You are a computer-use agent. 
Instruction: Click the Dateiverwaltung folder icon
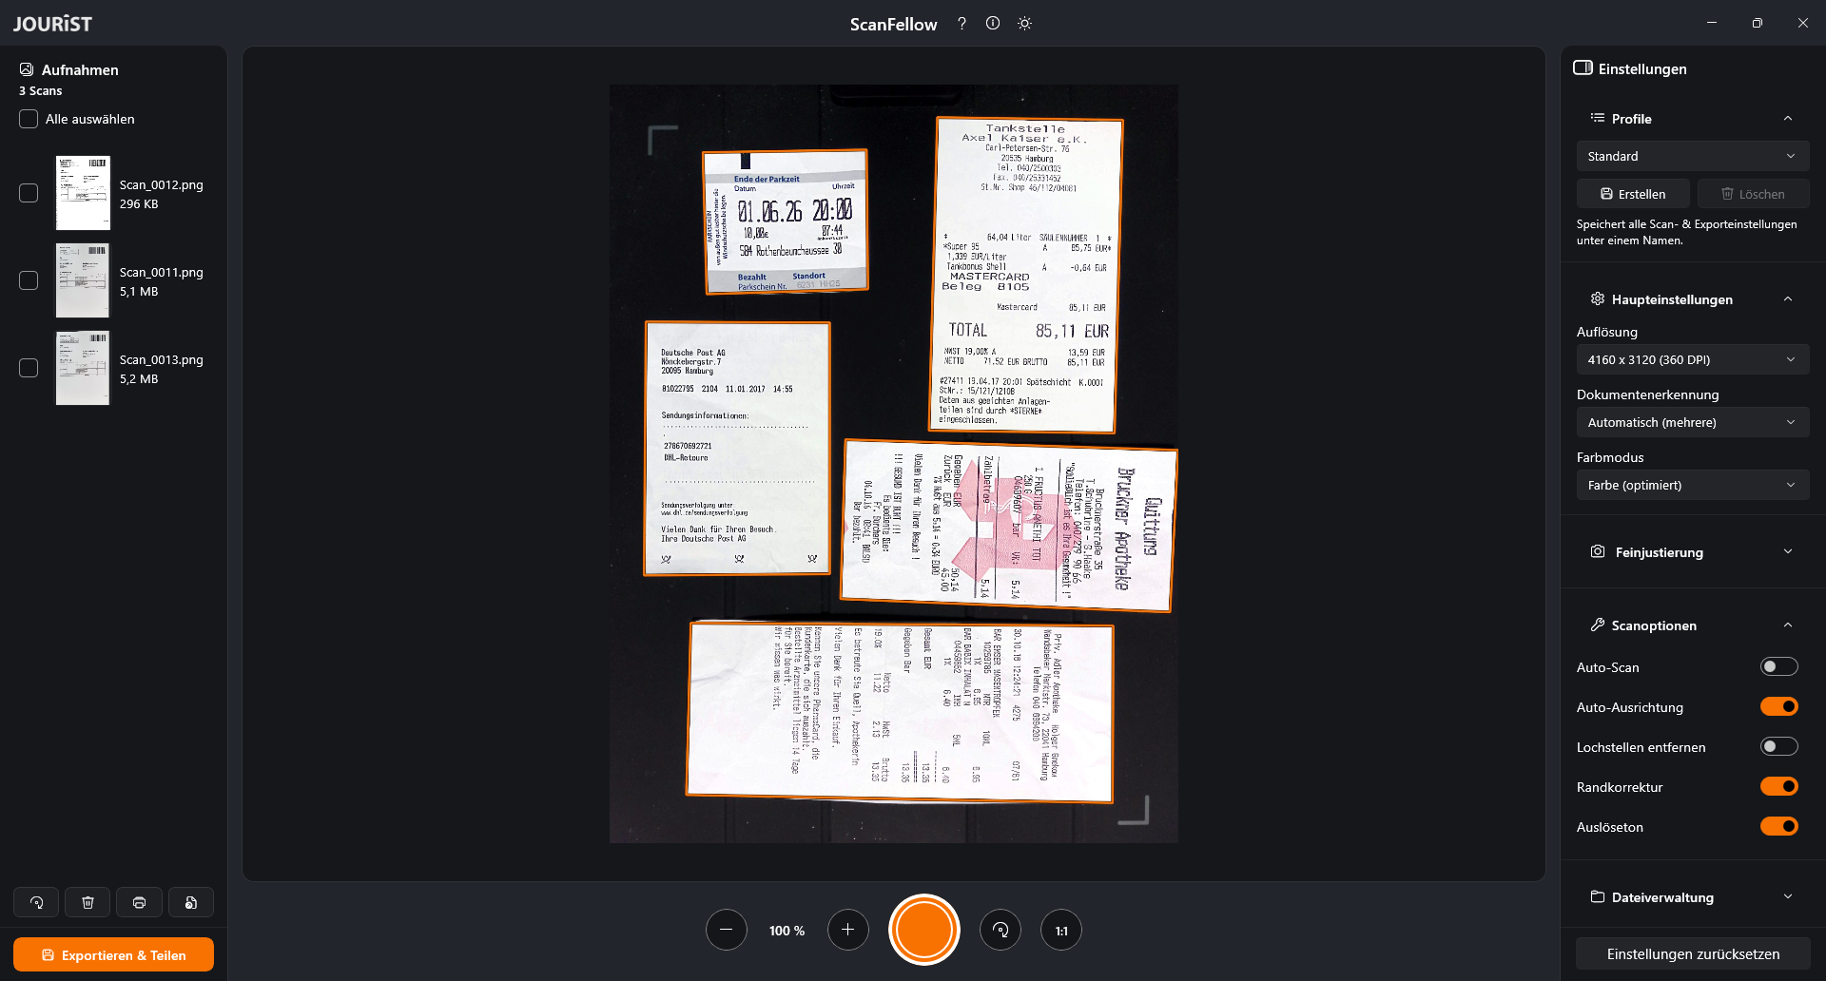point(1598,897)
